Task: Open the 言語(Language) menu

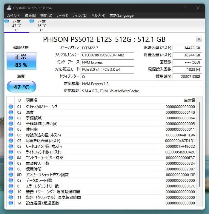Action: [122, 16]
